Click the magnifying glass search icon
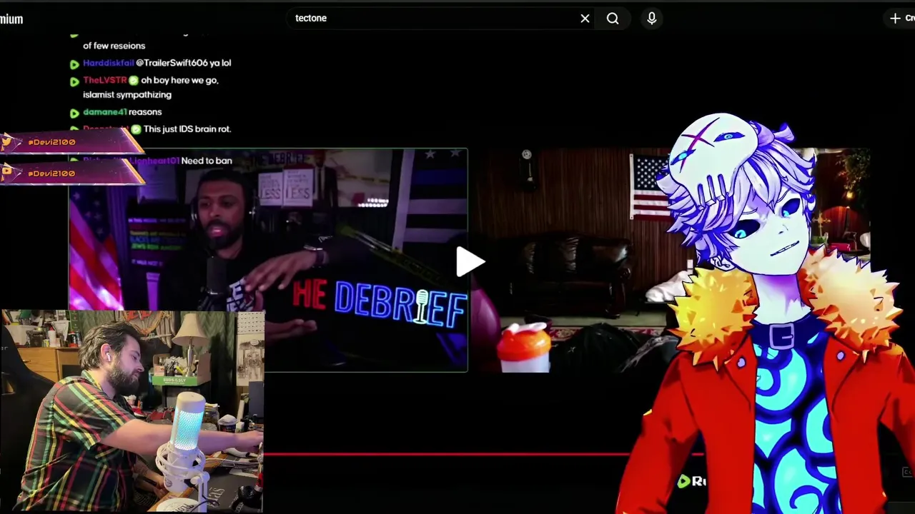The height and width of the screenshot is (514, 915). coord(613,19)
